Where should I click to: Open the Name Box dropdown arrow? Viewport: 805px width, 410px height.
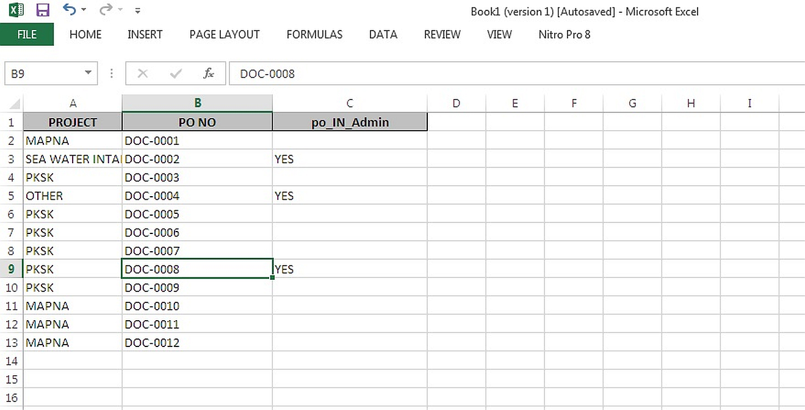[x=87, y=73]
